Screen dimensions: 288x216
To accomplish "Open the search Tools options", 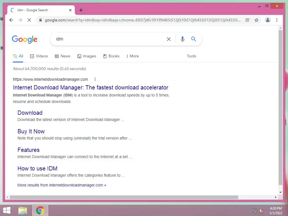I will click(191, 56).
